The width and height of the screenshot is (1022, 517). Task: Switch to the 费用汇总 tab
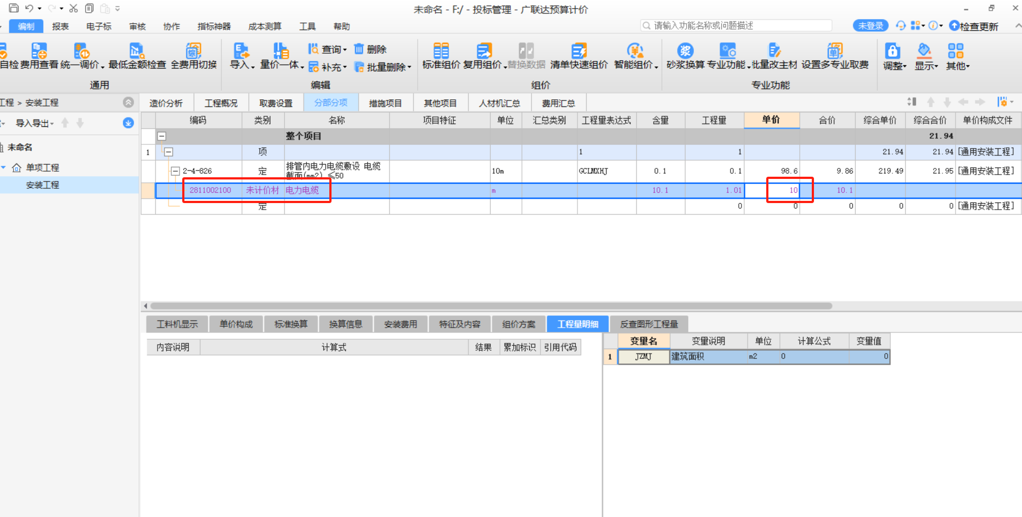[x=558, y=103]
